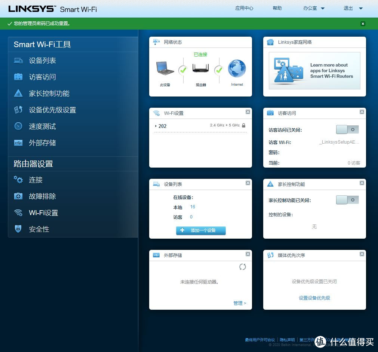Open 家长控制功能 in the sidebar

[x=49, y=94]
